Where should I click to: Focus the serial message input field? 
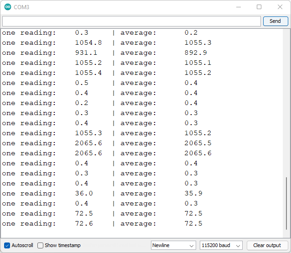(131, 21)
